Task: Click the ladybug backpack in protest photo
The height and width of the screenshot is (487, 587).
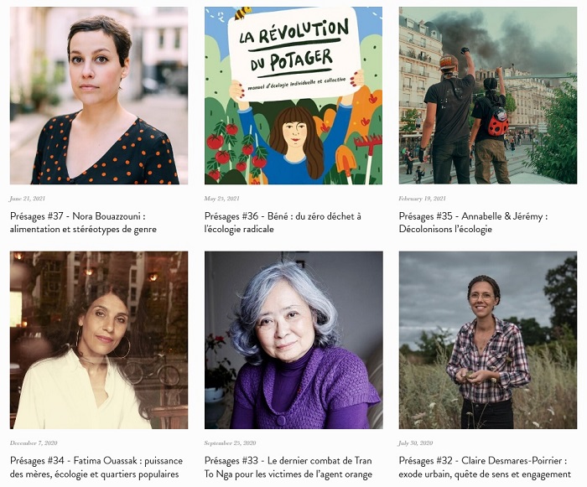Action: 498,122
